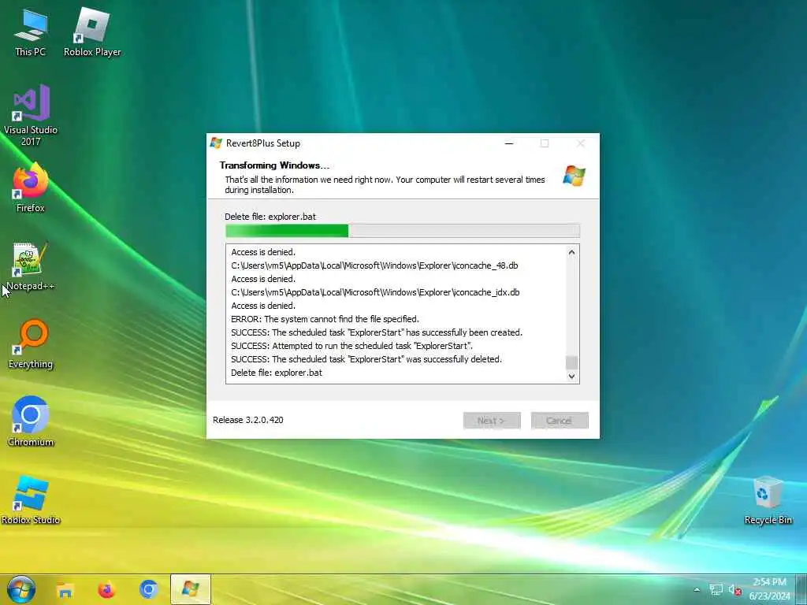807x605 pixels.
Task: Launch Roblox Player shortcut
Action: 92,33
